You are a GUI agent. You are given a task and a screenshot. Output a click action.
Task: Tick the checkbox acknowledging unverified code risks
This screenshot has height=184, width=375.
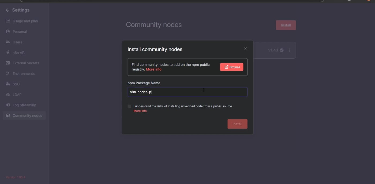pos(129,106)
